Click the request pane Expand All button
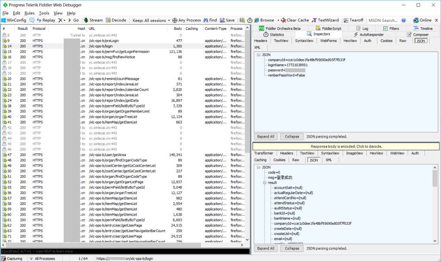441x262 pixels. (266, 136)
